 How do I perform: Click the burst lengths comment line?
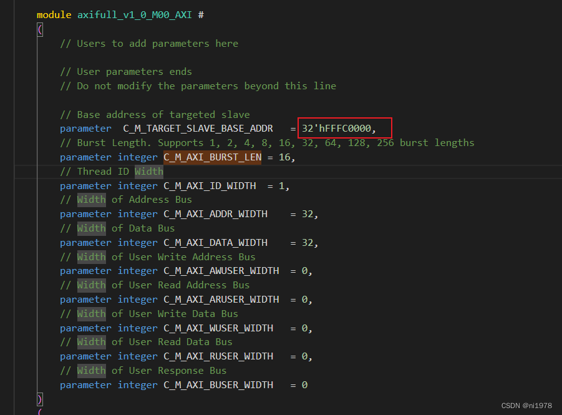click(x=268, y=142)
